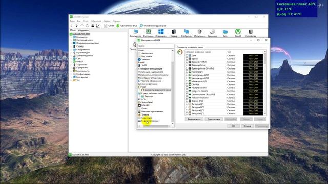Expand the Безопасность node in left tree
Screen dimensions: 328x184
pos(71,71)
